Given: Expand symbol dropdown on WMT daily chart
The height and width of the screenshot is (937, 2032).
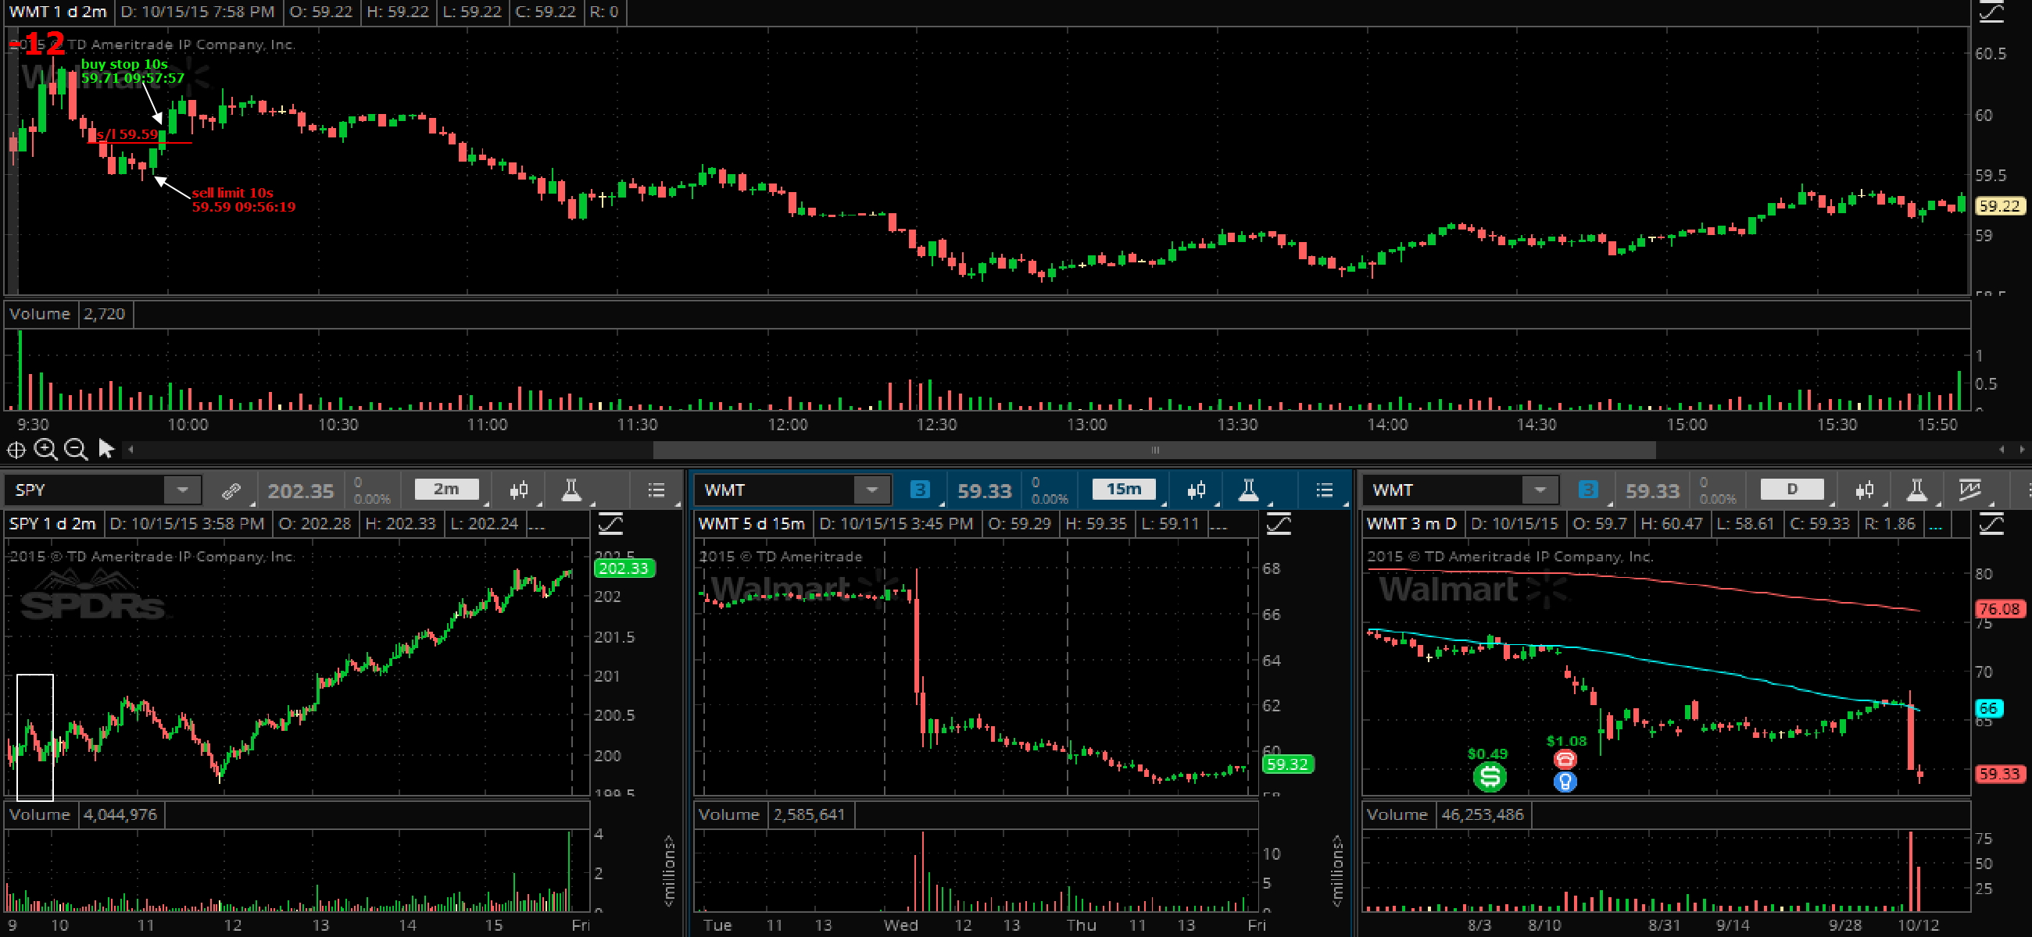Looking at the screenshot, I should point(1540,490).
